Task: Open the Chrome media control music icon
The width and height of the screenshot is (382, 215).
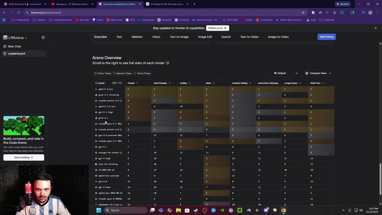Action: tap(363, 13)
